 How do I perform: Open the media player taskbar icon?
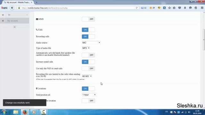tap(34, 112)
